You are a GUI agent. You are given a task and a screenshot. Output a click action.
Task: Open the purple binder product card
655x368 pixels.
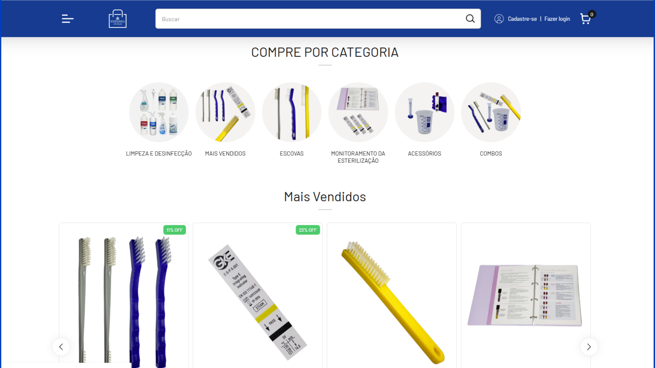525,295
